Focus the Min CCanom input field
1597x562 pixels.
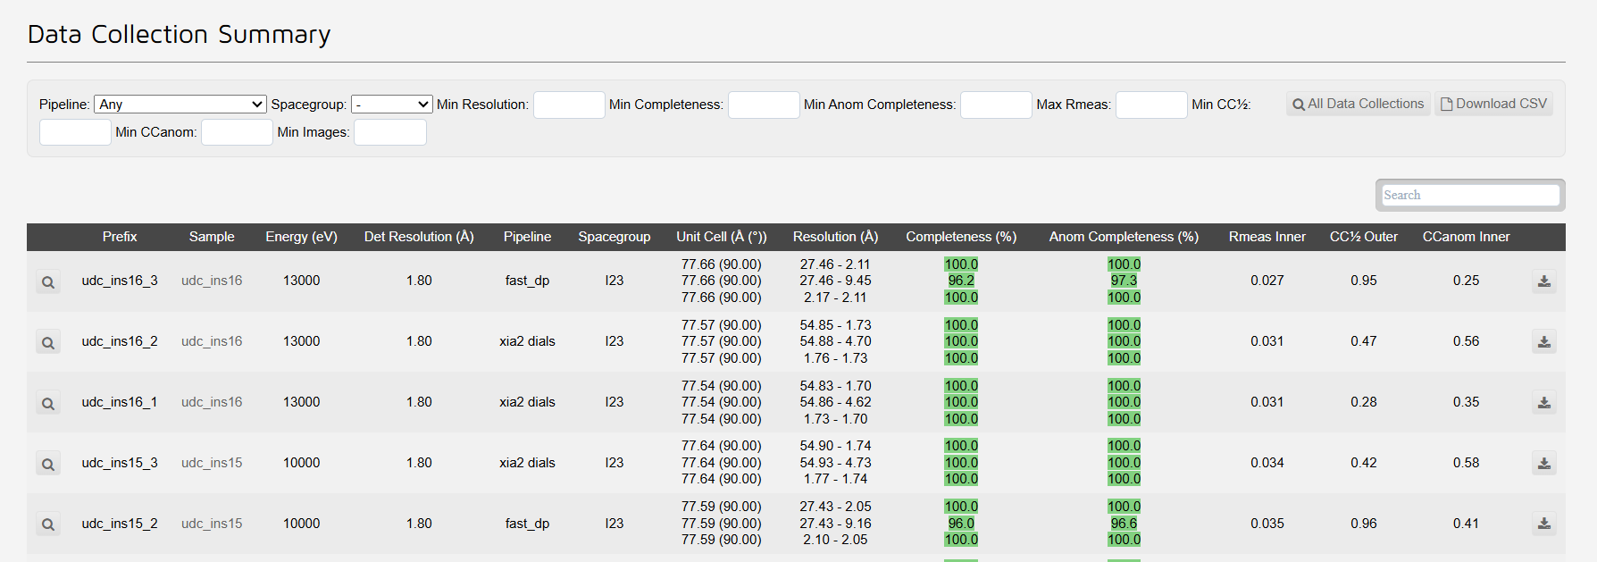pos(237,132)
